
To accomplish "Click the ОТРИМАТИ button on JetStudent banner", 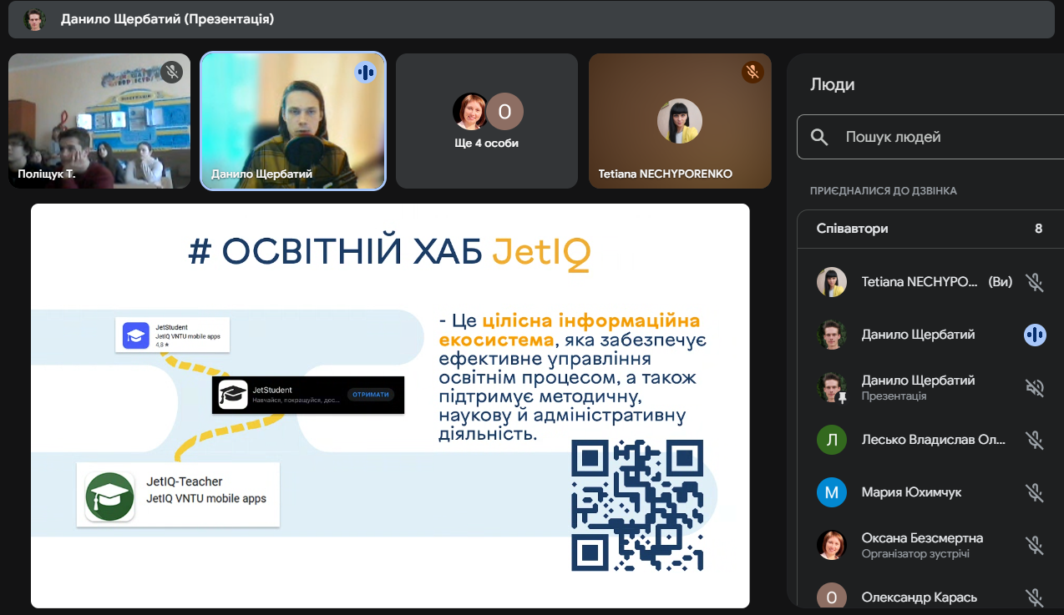I will point(371,395).
